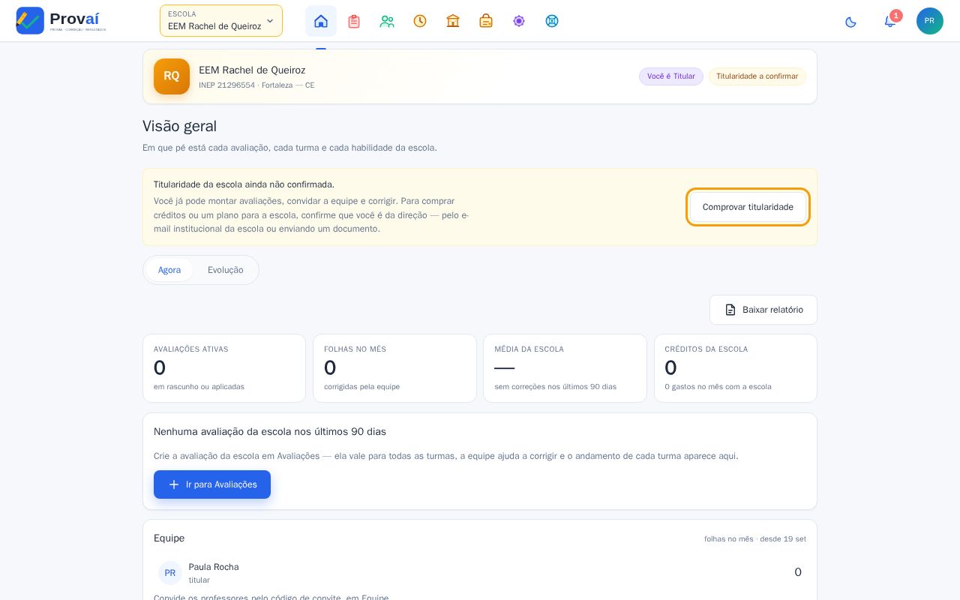Click the Ir para Avaliações button
This screenshot has height=600, width=960.
tap(212, 484)
